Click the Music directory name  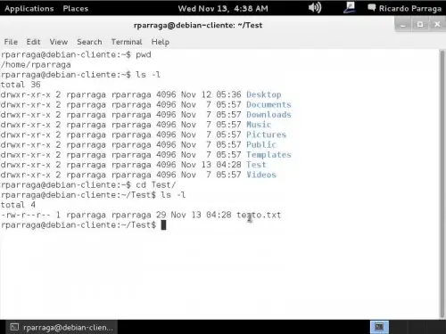(x=259, y=125)
